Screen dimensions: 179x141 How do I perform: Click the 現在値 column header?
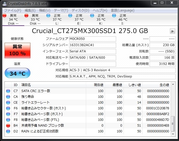tap(95, 85)
